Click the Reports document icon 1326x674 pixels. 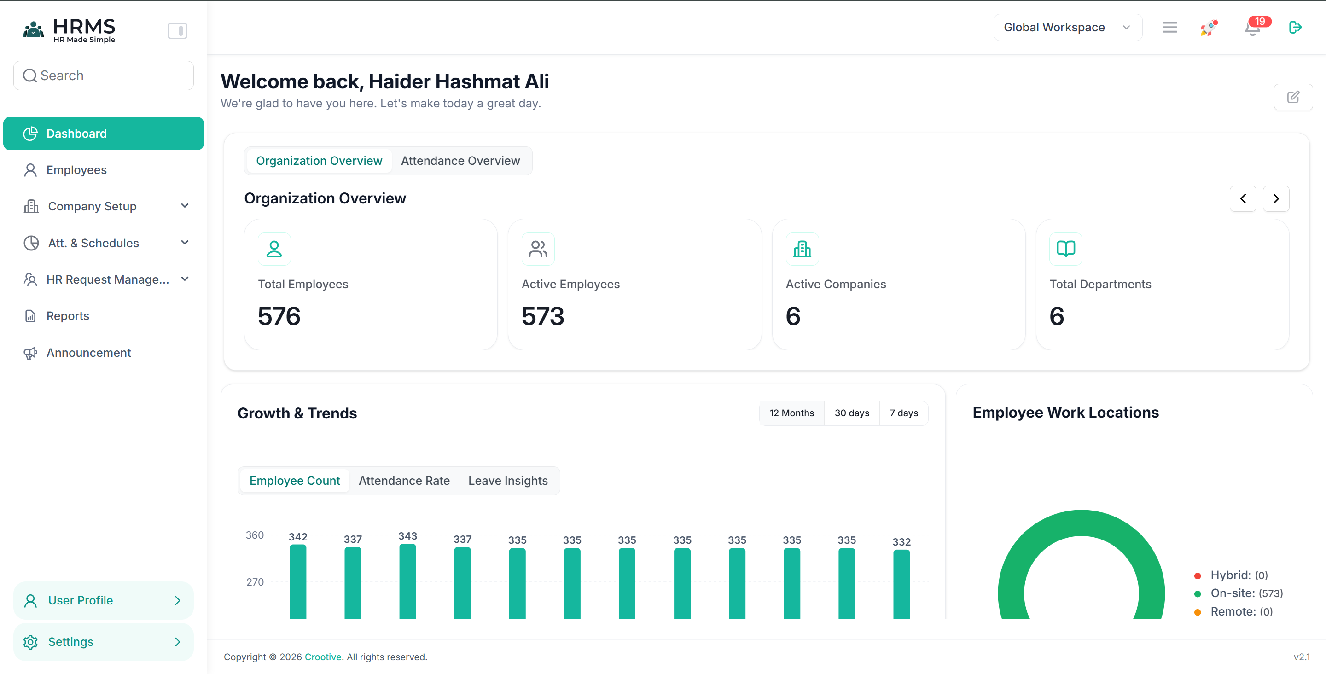(30, 316)
